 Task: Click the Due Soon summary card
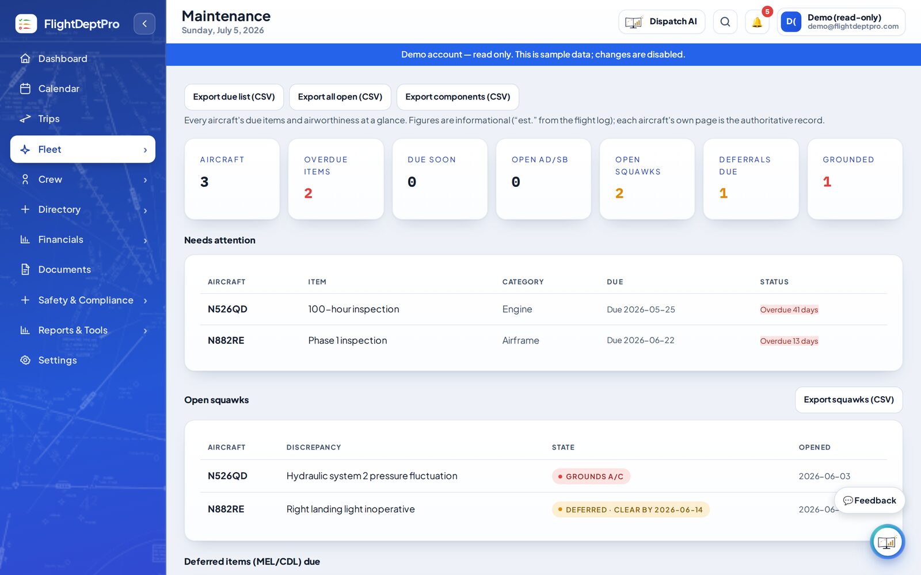click(x=440, y=179)
